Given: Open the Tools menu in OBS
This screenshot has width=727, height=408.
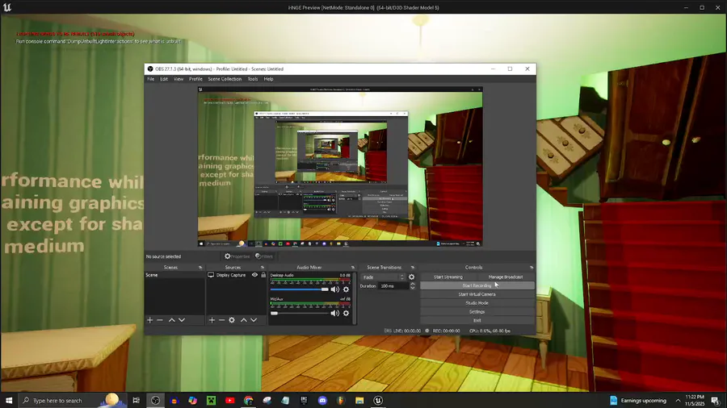Looking at the screenshot, I should [253, 79].
